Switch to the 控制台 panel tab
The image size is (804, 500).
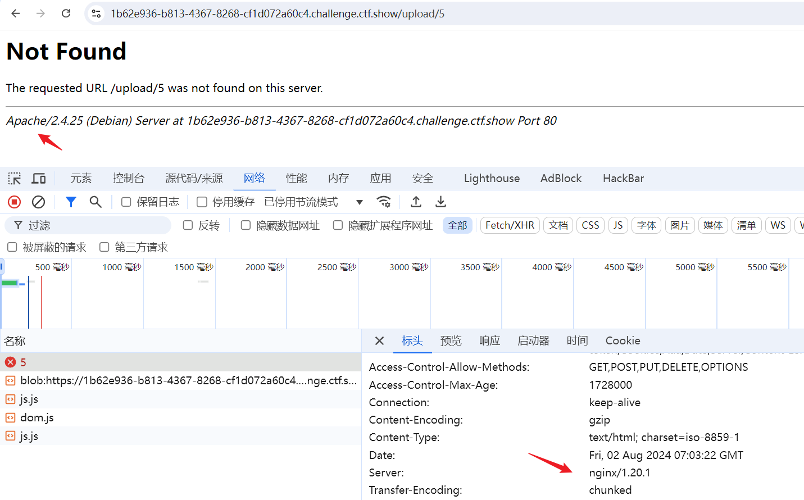128,178
